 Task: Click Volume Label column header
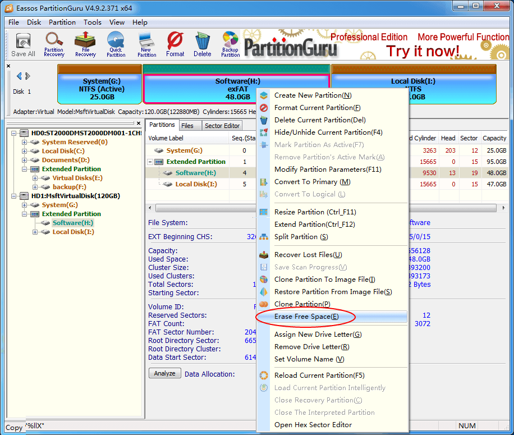click(187, 138)
